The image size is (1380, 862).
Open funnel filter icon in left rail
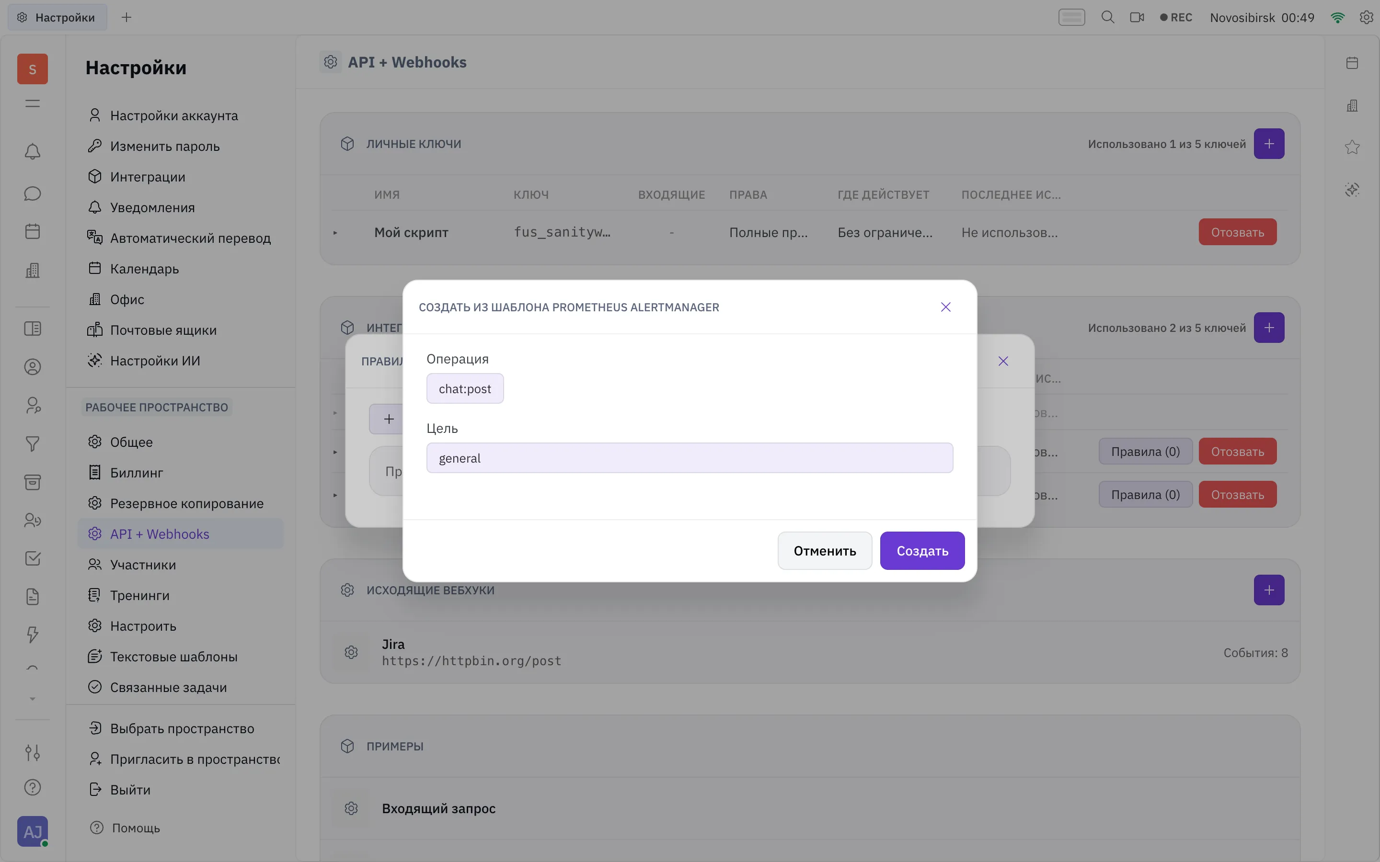pyautogui.click(x=33, y=443)
